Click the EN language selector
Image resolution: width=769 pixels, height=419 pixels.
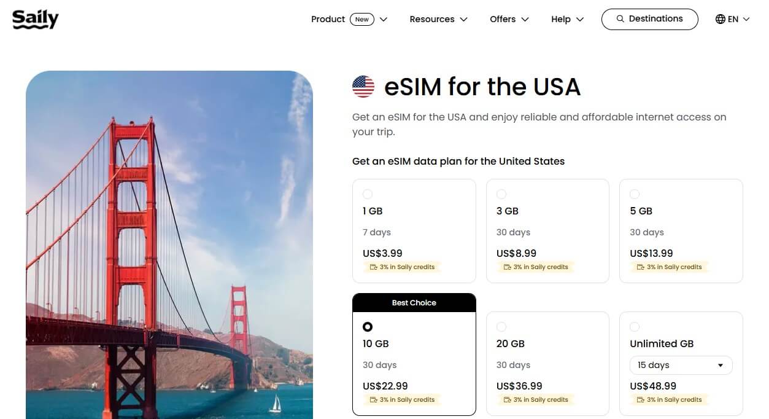[x=732, y=19]
